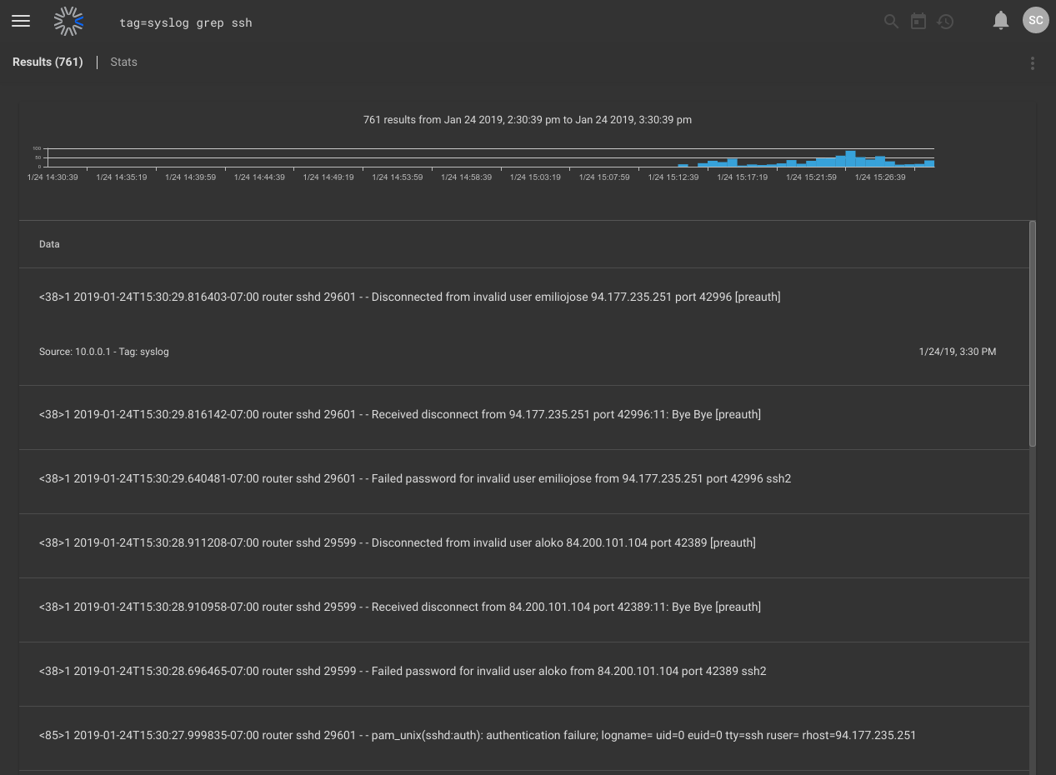Select the Results (761) tab
1056x775 pixels.
(x=48, y=62)
